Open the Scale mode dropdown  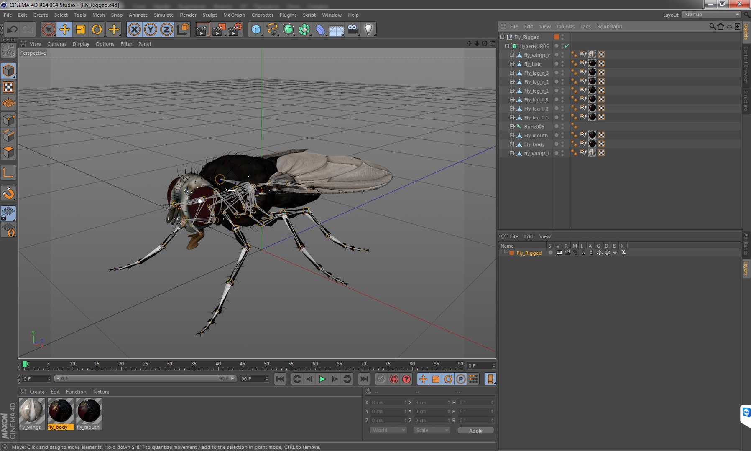point(432,430)
